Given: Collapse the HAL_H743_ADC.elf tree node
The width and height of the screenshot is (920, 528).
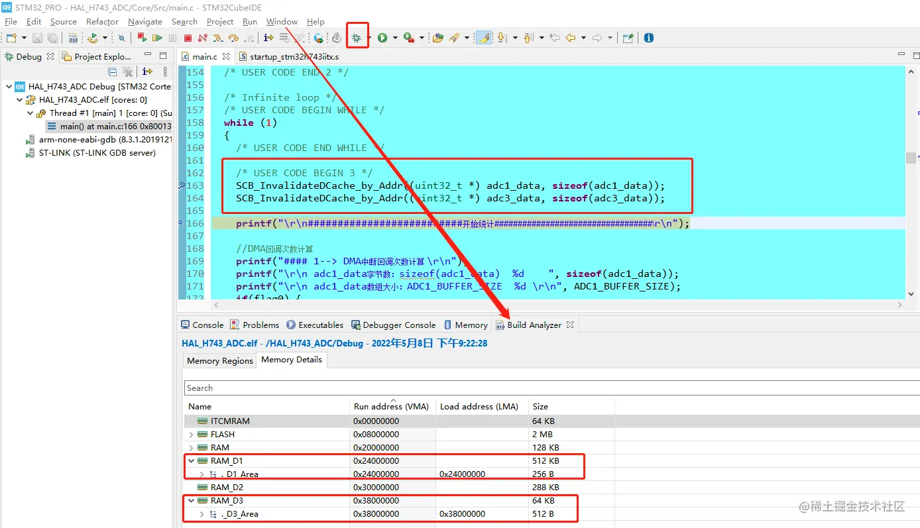Looking at the screenshot, I should coord(19,100).
